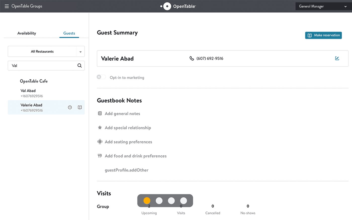Screen dimensions: 352x220
Task: Open the hamburger menu
Action: (7, 6)
